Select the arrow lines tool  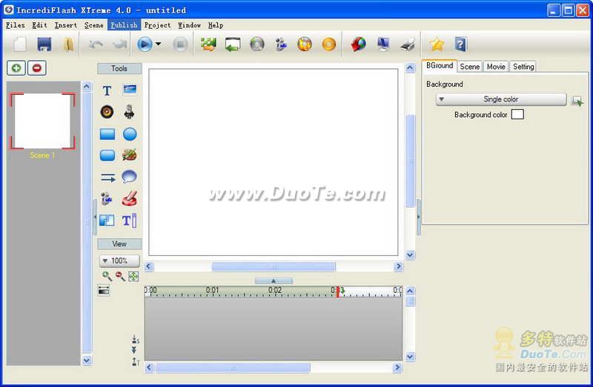[x=108, y=177]
